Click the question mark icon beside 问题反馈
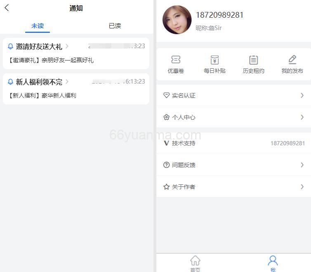The image size is (311, 272). click(166, 165)
